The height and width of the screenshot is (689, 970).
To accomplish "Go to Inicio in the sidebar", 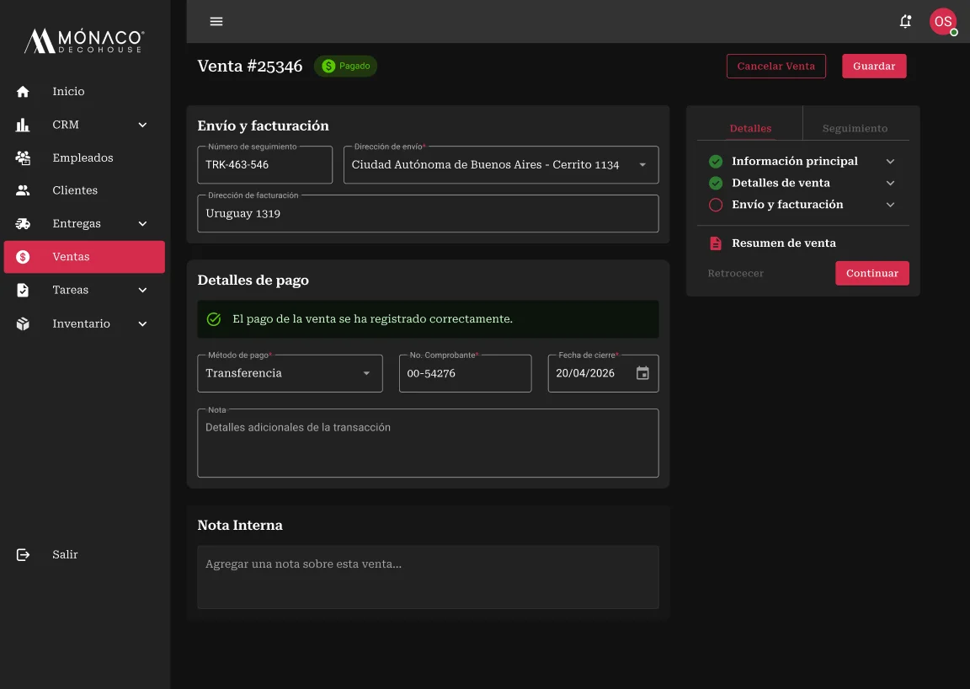I will (84, 92).
